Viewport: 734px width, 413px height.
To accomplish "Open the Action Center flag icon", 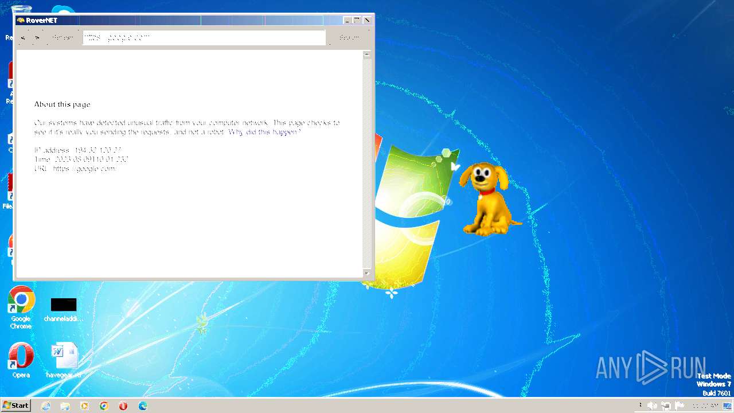I will [x=678, y=406].
